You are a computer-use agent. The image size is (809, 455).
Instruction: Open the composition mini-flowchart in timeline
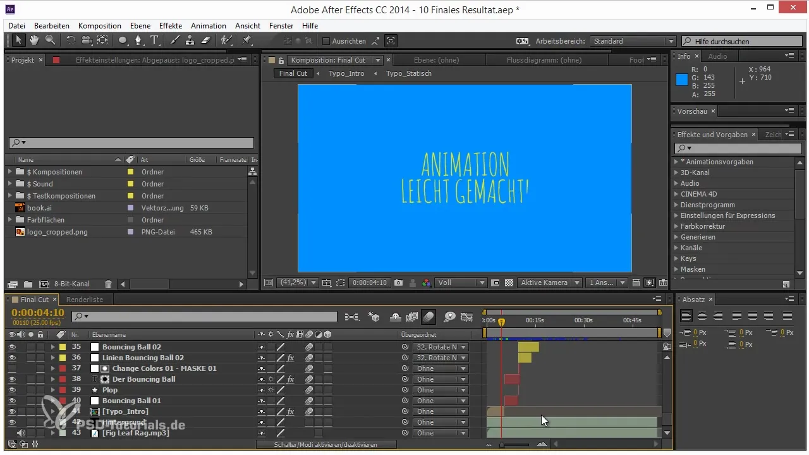coord(352,317)
